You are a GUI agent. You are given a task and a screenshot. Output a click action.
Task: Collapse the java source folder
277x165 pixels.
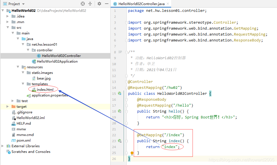tap(18, 39)
